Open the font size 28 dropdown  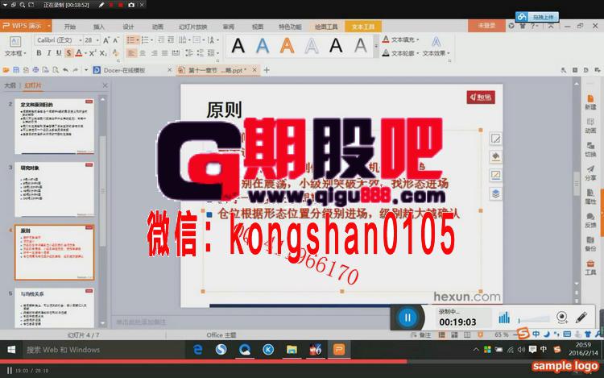[97, 40]
